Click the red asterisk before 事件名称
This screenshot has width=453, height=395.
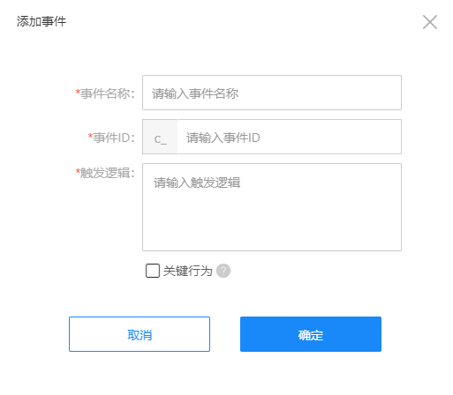pyautogui.click(x=78, y=92)
